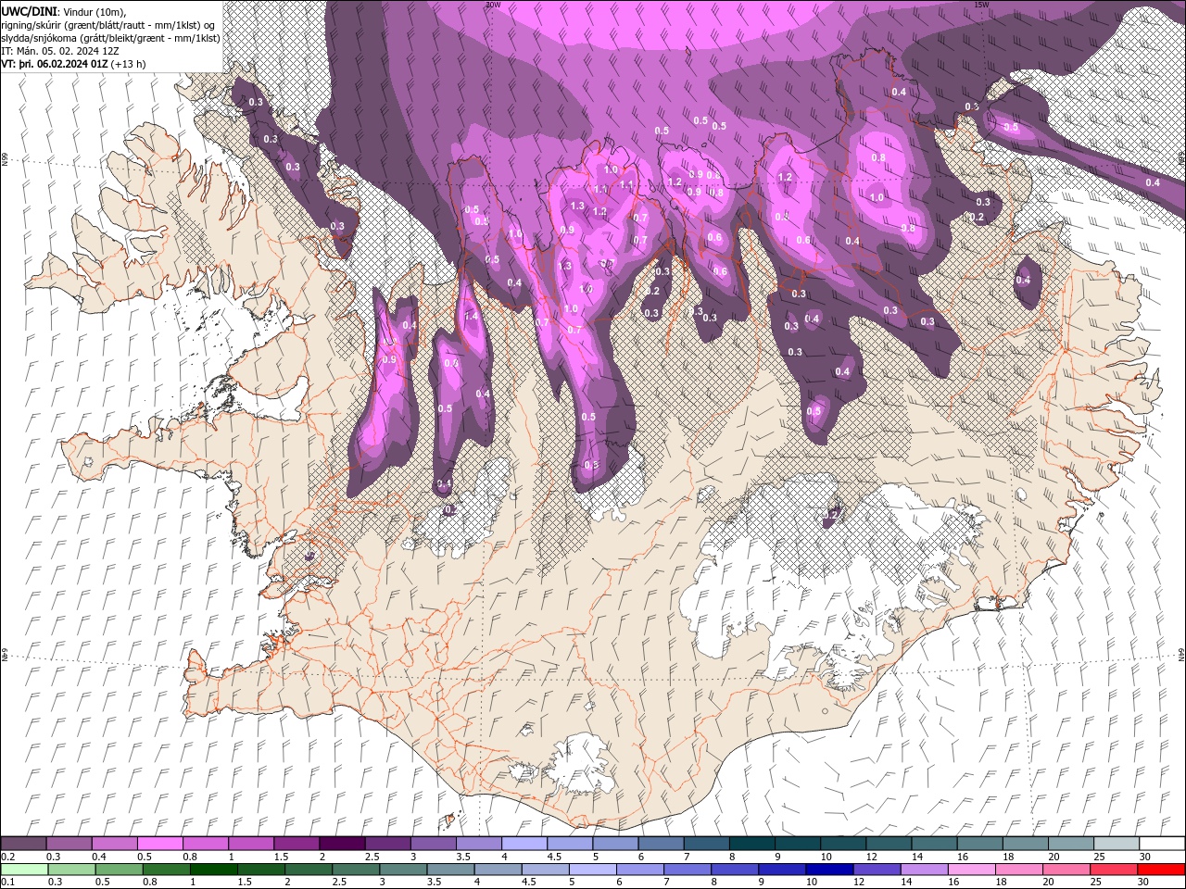1186x889 pixels.
Task: Pick the bright red bottom-row swatch starting at 30
Action: click(x=1161, y=870)
